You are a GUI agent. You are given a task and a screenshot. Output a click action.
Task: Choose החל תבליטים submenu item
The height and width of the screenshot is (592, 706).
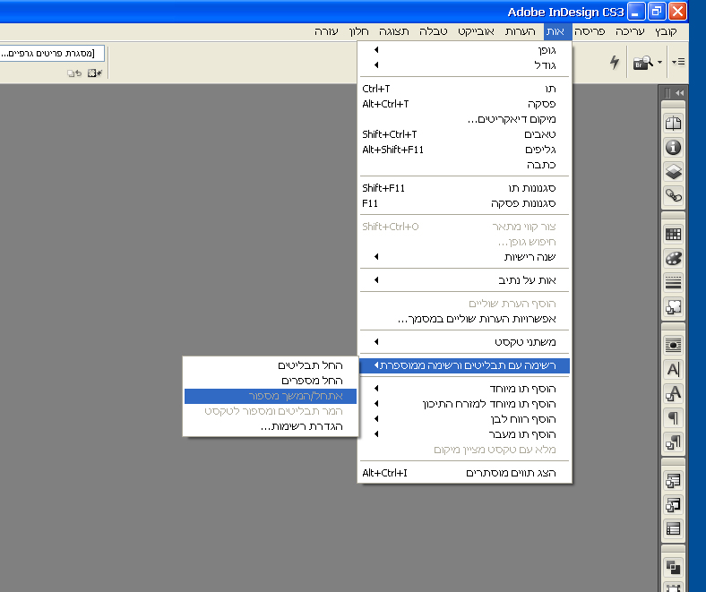point(271,365)
